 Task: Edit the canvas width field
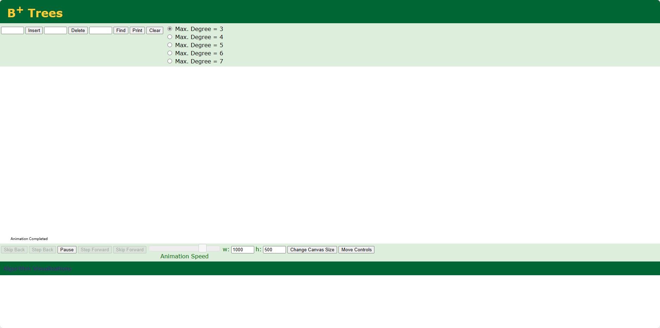coord(242,250)
